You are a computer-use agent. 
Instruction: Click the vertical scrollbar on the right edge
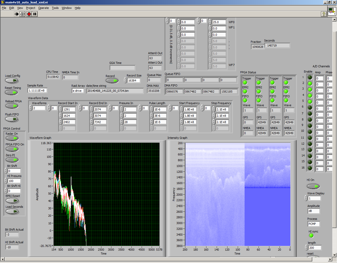pos(334,131)
